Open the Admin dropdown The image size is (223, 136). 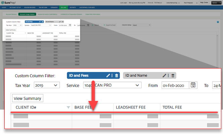tap(216, 3)
